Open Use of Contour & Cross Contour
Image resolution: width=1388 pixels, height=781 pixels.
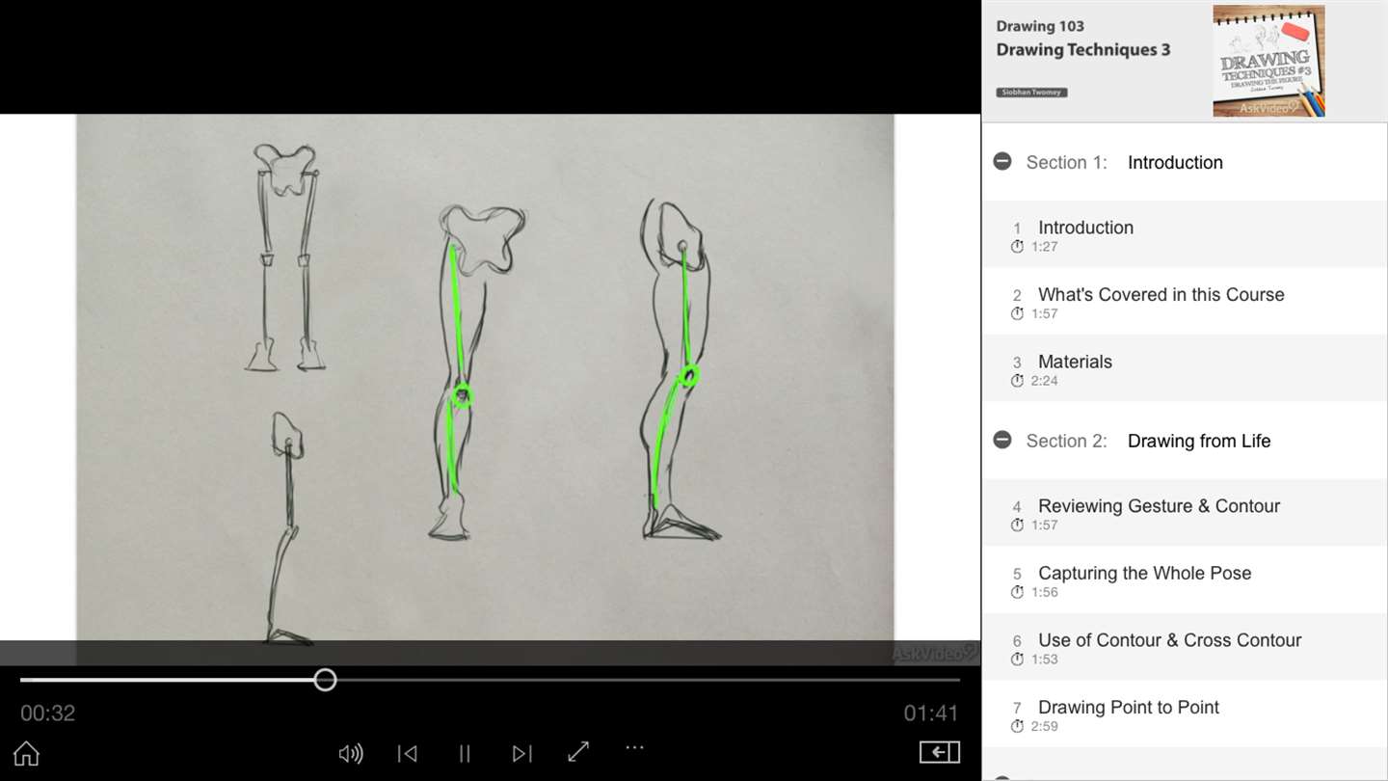(x=1185, y=647)
